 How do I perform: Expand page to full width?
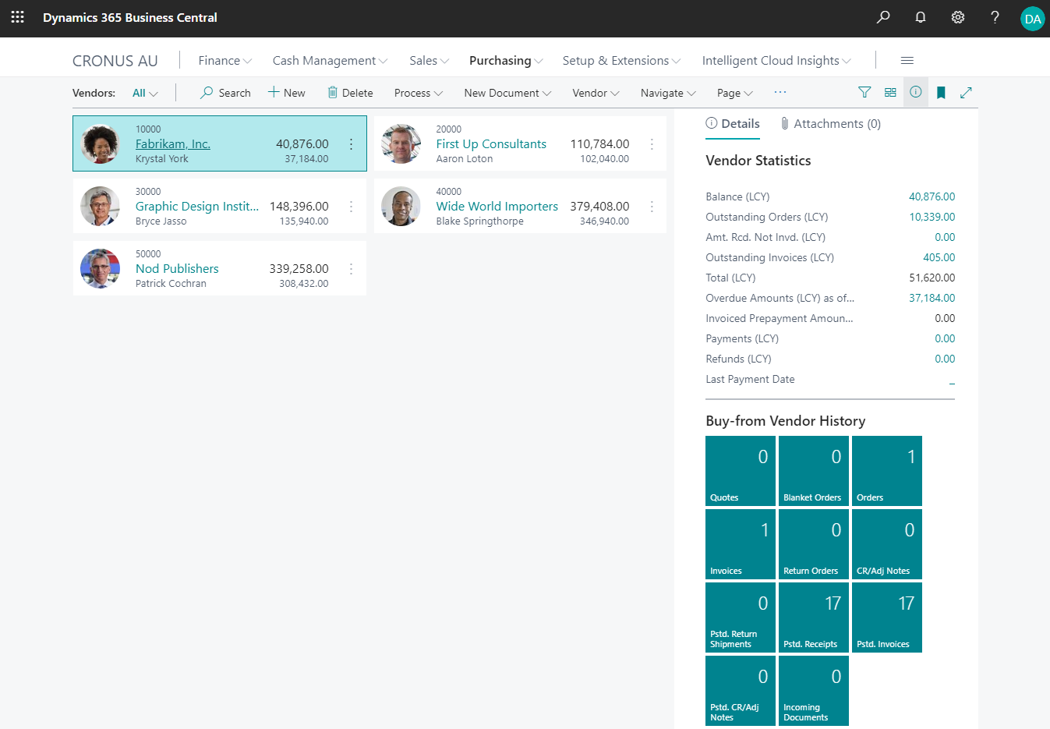click(966, 93)
